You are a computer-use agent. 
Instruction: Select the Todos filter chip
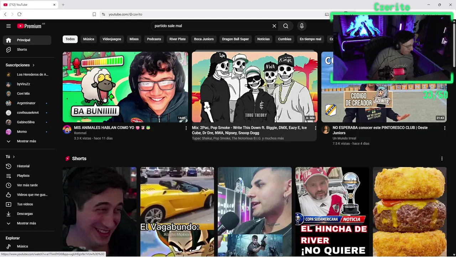70,39
